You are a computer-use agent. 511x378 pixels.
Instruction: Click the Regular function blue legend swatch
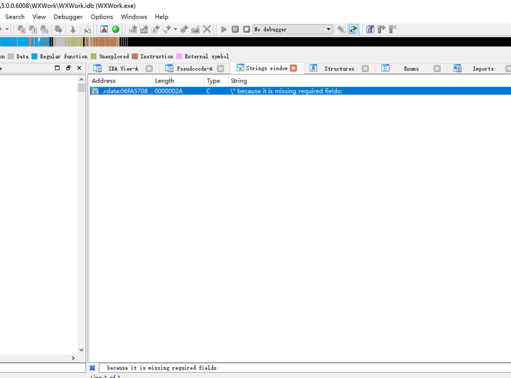[34, 56]
